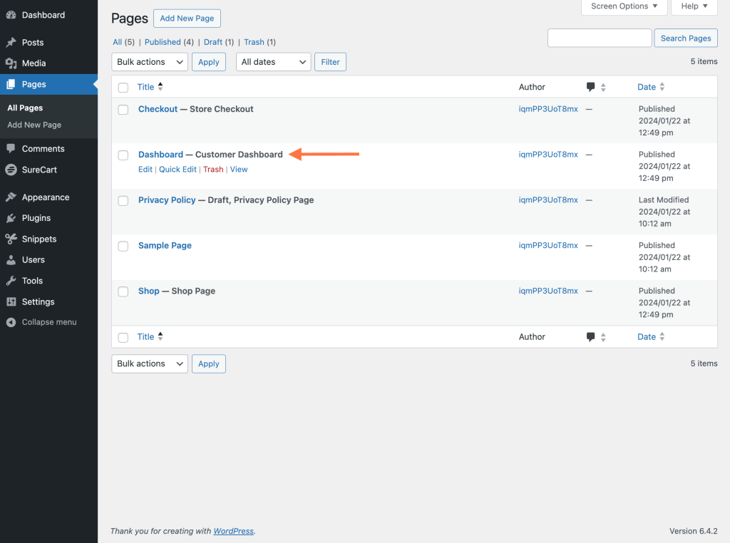The height and width of the screenshot is (543, 730).
Task: Open Quick Edit for the Dashboard page
Action: [178, 169]
